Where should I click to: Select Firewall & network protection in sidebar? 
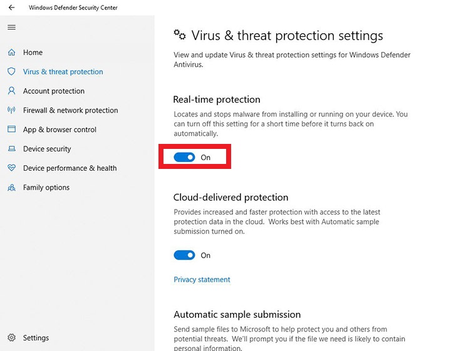(x=70, y=111)
